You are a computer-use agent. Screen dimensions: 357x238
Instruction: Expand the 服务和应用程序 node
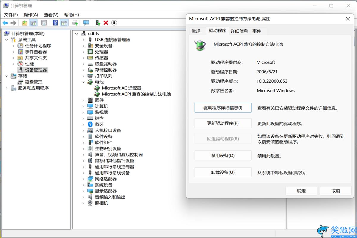(x=7, y=88)
